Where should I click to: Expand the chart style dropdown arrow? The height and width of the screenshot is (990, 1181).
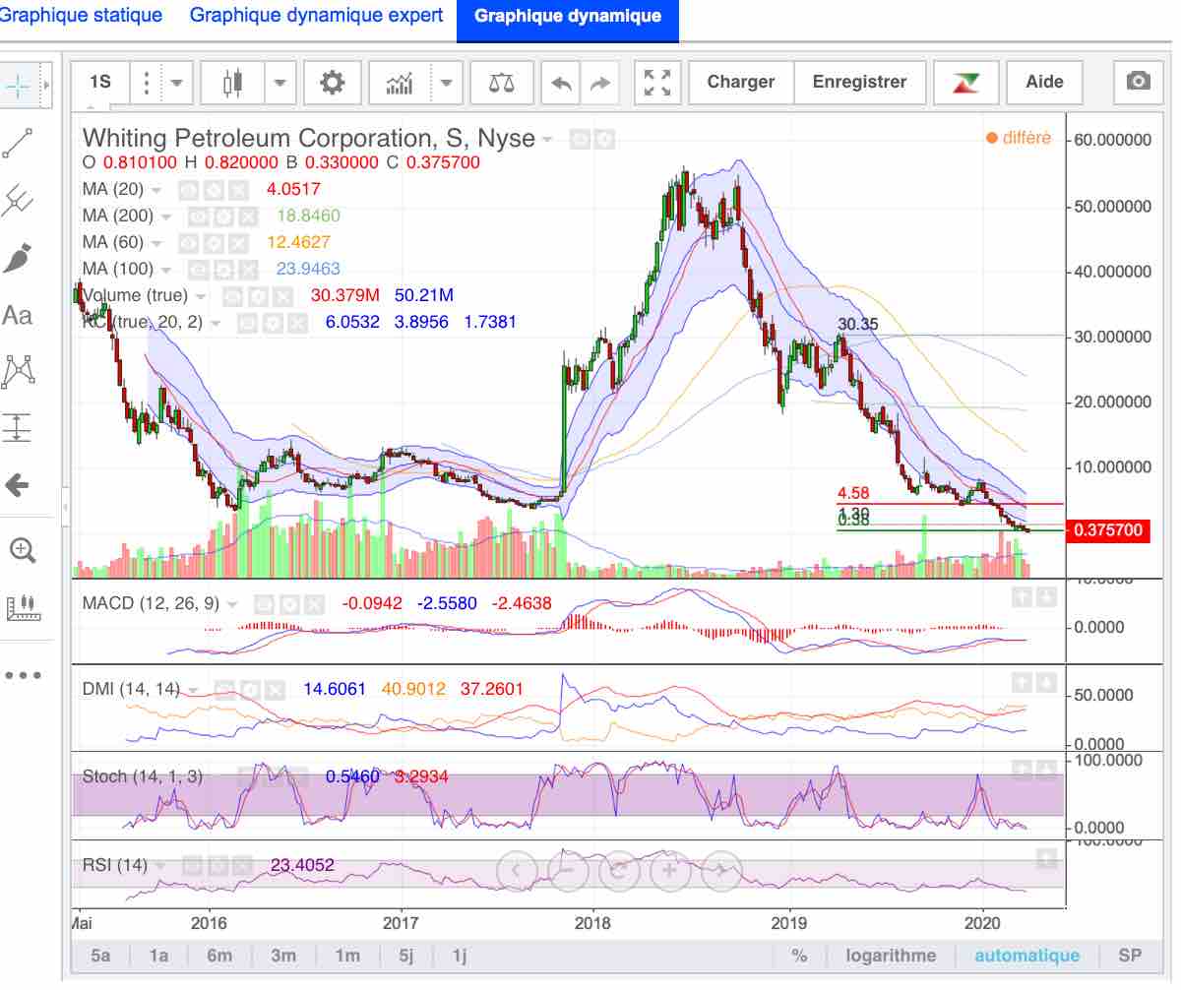280,83
